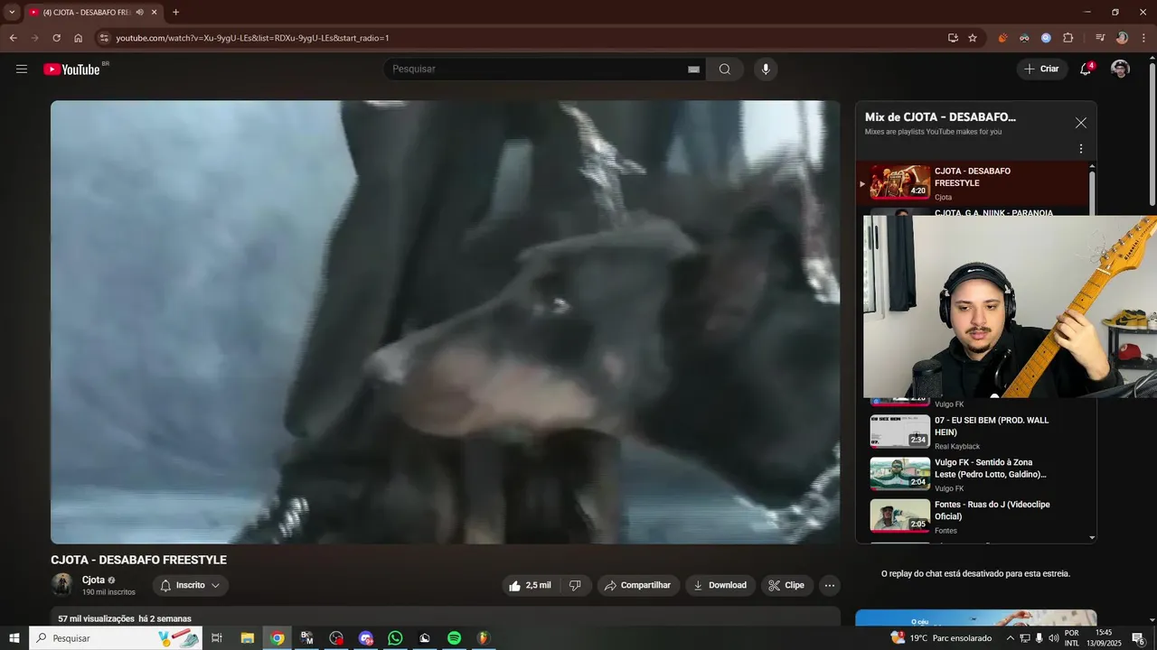Open WhatsApp from the taskbar
Screen dimensions: 1157x650
point(395,638)
